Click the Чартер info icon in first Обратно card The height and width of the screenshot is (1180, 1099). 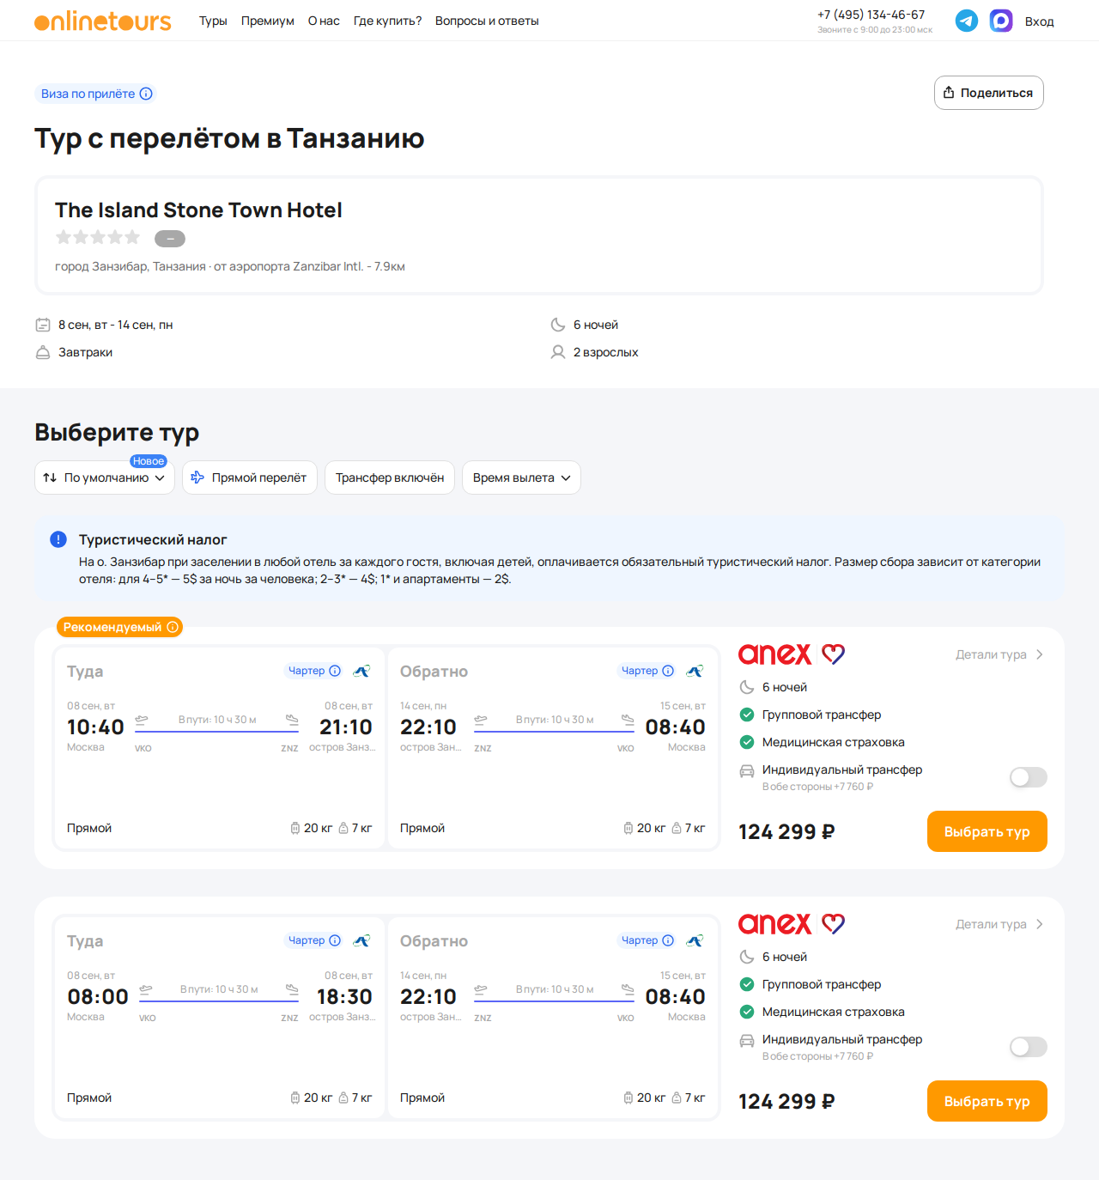pos(668,671)
